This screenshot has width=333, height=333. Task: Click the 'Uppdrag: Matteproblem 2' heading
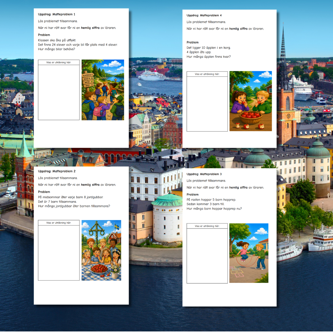(x=57, y=171)
